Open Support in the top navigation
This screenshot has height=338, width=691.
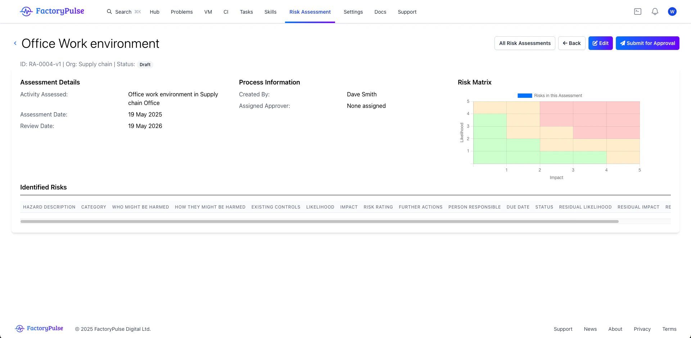tap(407, 12)
